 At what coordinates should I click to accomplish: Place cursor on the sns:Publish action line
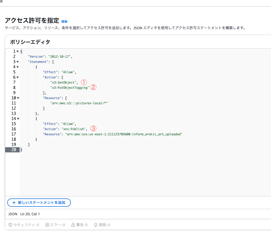(65, 129)
